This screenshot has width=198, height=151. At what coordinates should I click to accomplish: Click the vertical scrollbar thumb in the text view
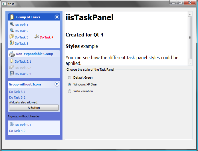tap(190, 38)
